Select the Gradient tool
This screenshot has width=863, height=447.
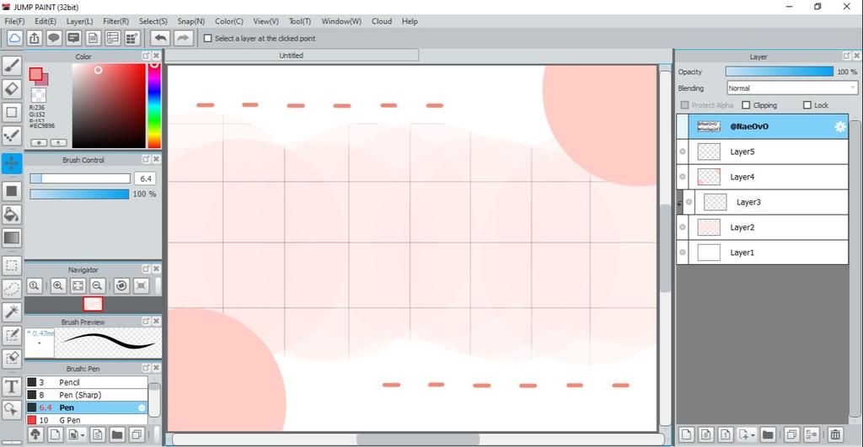(12, 238)
